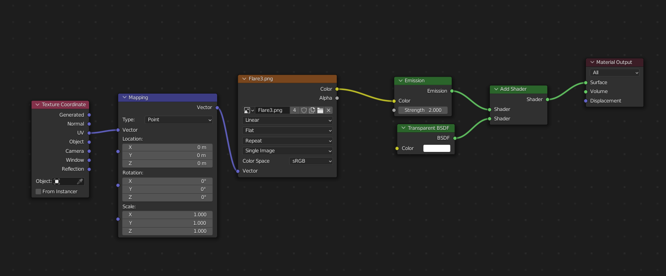The width and height of the screenshot is (666, 276).
Task: Click the Transparent BSDF output socket
Action: [x=455, y=138]
